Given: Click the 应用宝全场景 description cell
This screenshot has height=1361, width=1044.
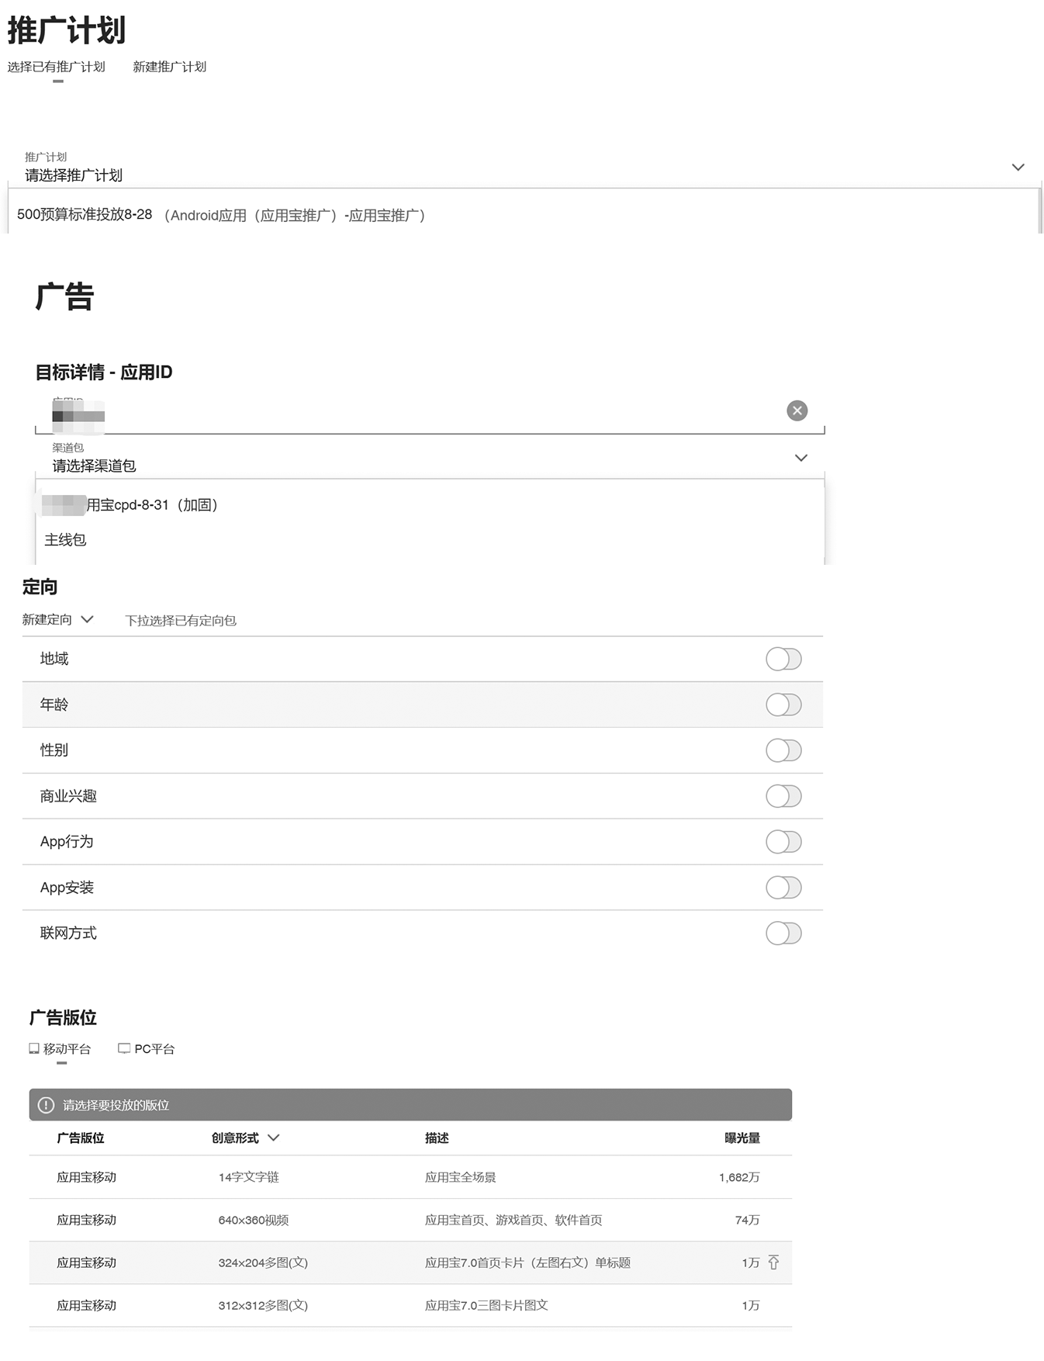Looking at the screenshot, I should tap(461, 1177).
